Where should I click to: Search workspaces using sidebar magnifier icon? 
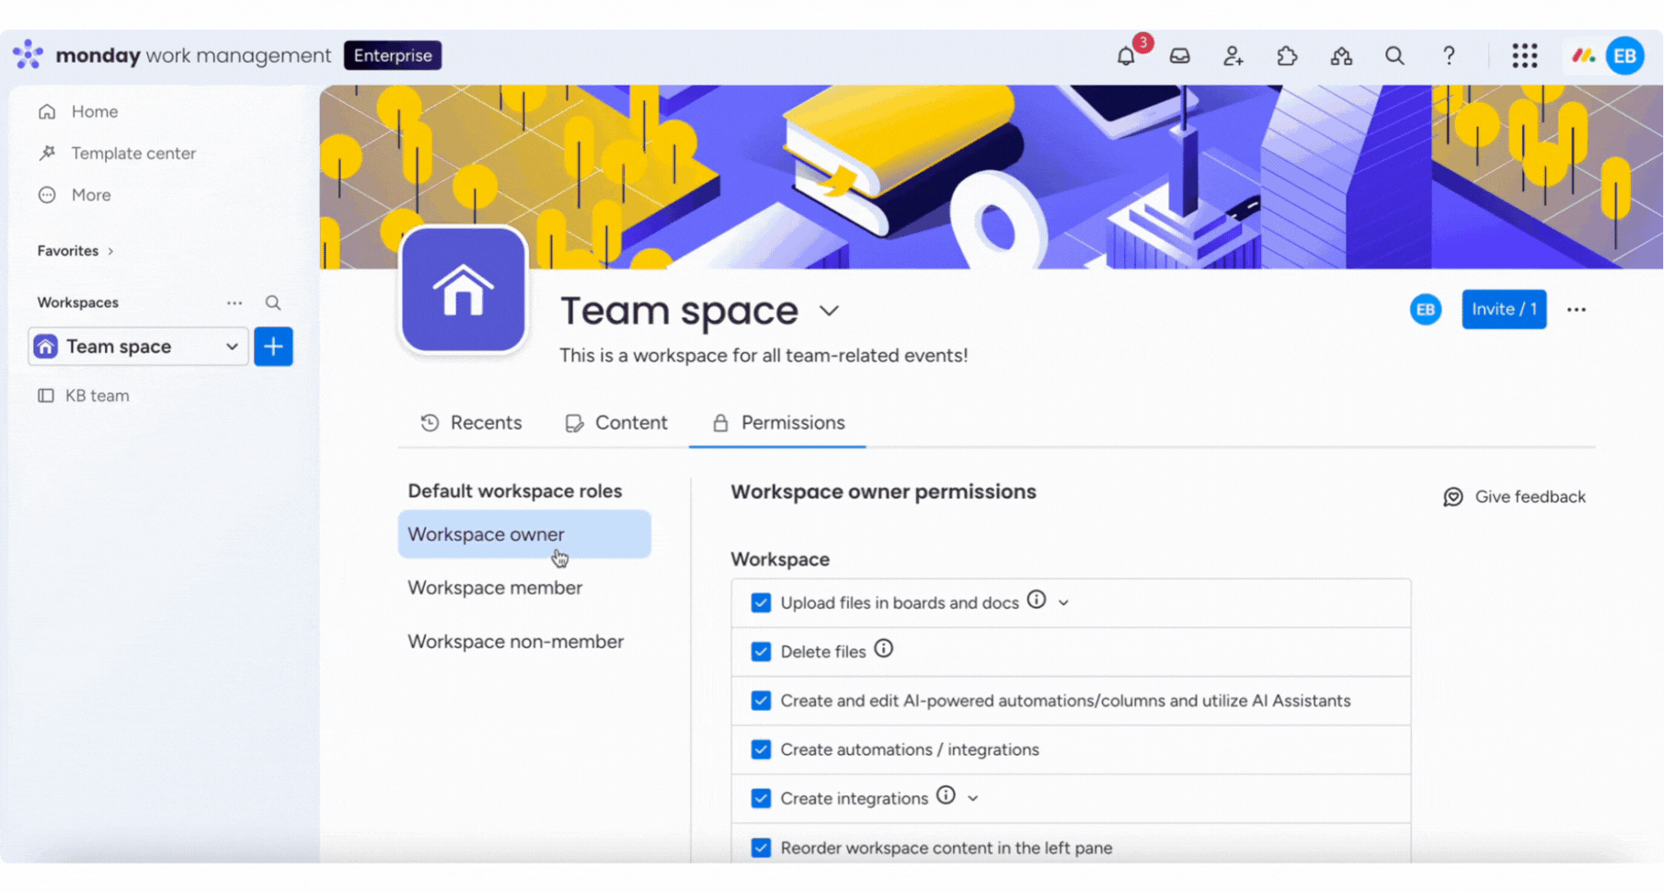[273, 303]
